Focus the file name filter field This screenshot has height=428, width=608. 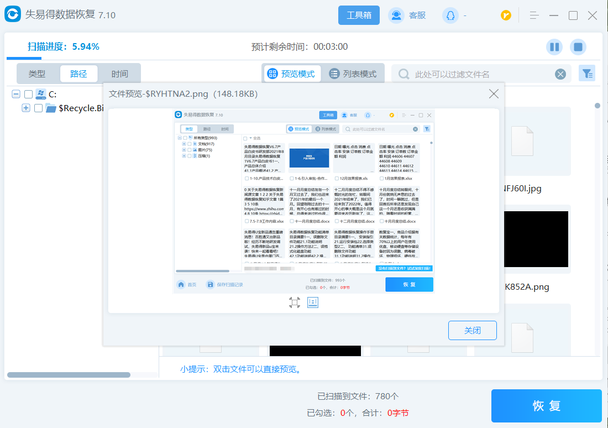pyautogui.click(x=481, y=74)
